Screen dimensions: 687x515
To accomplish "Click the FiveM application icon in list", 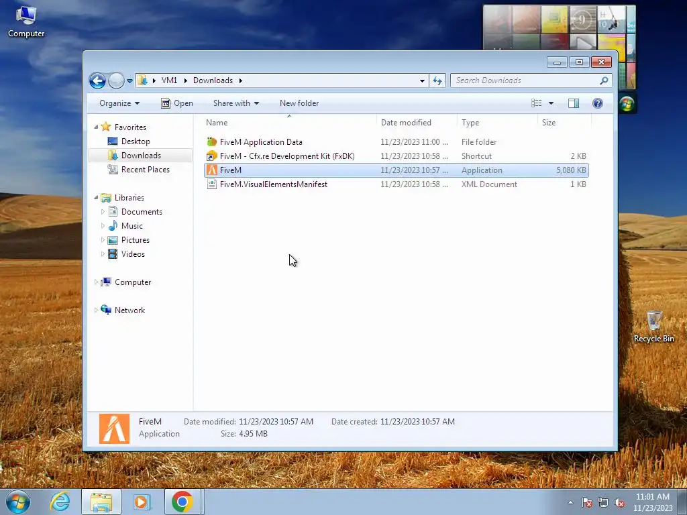I will 211,170.
